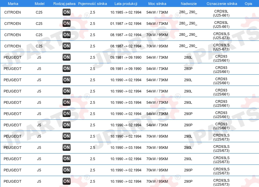Click the Nadwozie column header
Viewport: 259px width, 187px height.
[189, 4]
